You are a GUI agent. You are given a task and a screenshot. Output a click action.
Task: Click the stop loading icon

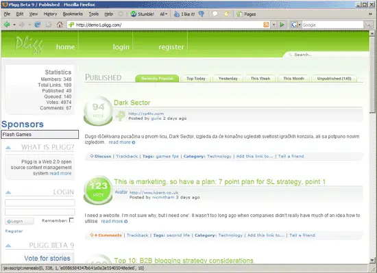[49, 25]
